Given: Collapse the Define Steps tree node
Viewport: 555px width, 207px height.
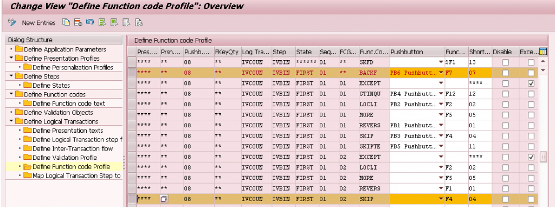Looking at the screenshot, I should [x=11, y=76].
